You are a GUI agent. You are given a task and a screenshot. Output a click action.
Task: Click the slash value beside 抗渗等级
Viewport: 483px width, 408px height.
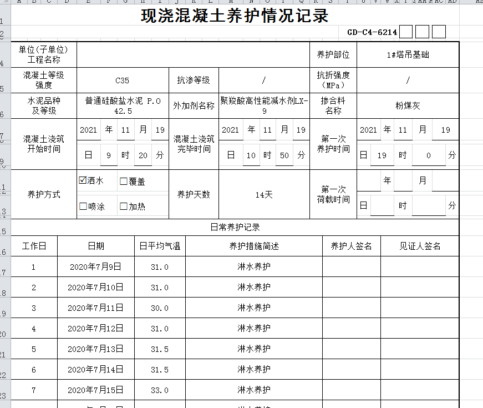tap(264, 80)
